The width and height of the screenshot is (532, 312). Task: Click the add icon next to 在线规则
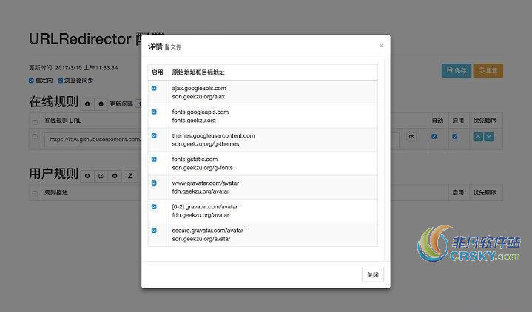[x=87, y=104]
